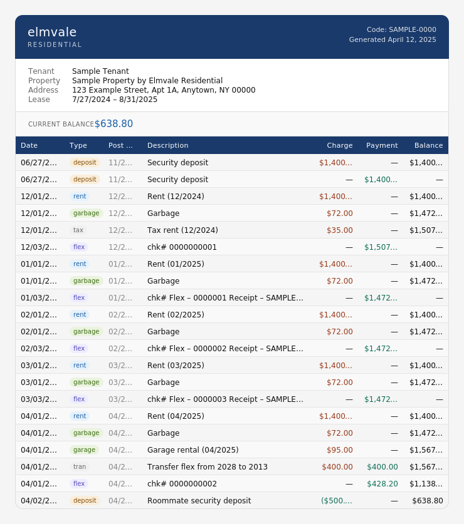Select the $35.00 tax charge
Screen dimensions: 464x524
[339, 230]
